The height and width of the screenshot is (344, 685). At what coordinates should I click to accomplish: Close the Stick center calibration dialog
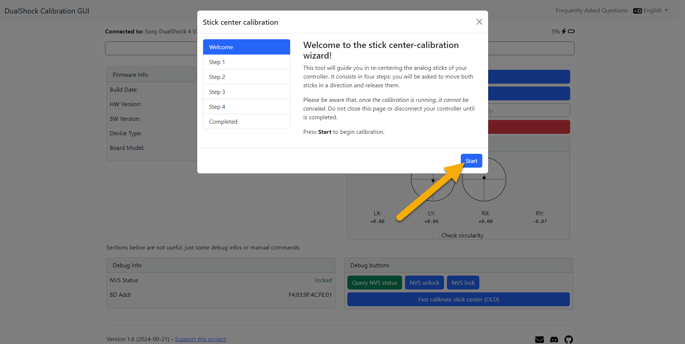(x=479, y=22)
